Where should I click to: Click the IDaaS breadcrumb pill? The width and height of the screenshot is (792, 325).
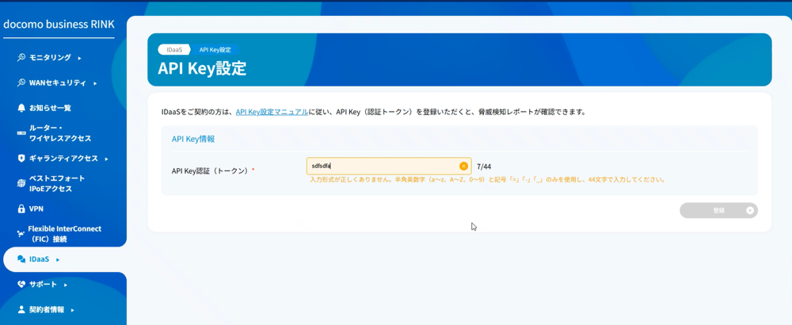tap(173, 50)
